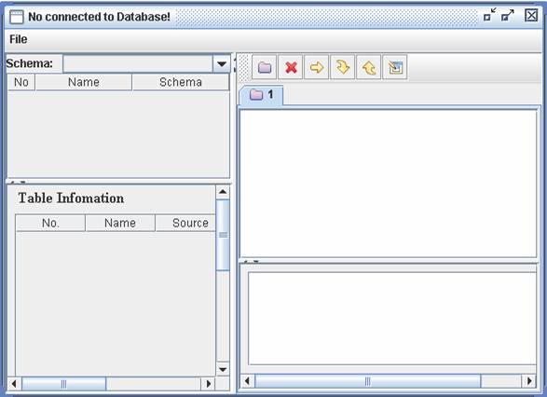Click the Schema column header
The width and height of the screenshot is (547, 397).
coord(181,82)
